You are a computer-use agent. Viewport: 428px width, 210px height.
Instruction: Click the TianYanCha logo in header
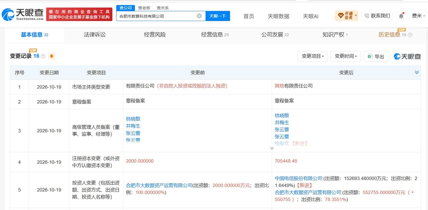point(22,14)
